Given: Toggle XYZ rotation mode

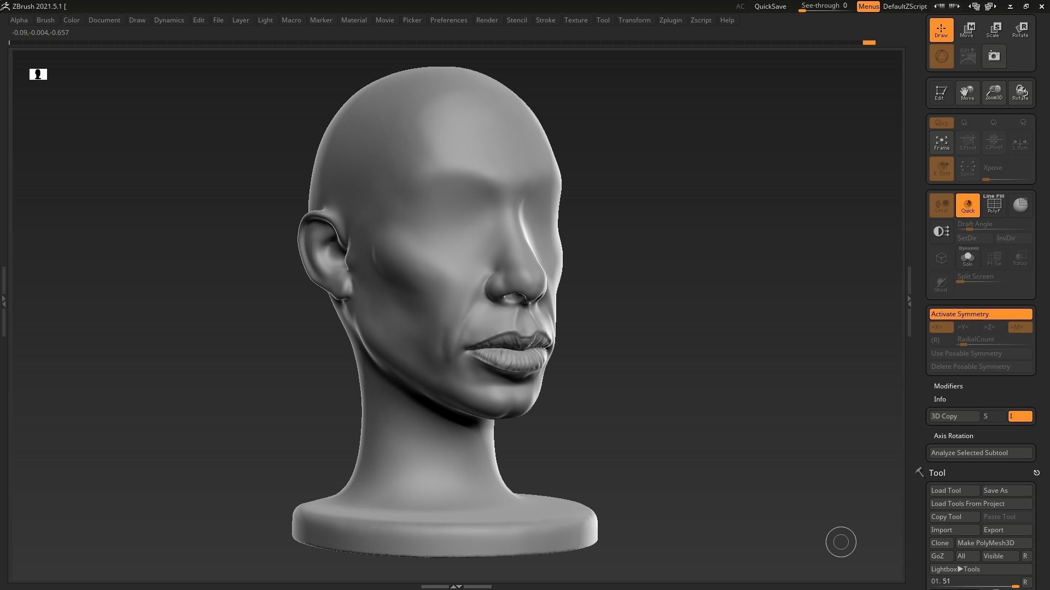Looking at the screenshot, I should pyautogui.click(x=941, y=123).
